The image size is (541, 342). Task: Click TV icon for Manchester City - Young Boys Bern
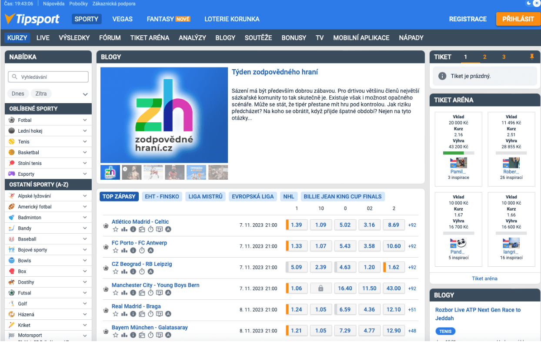pos(159,293)
